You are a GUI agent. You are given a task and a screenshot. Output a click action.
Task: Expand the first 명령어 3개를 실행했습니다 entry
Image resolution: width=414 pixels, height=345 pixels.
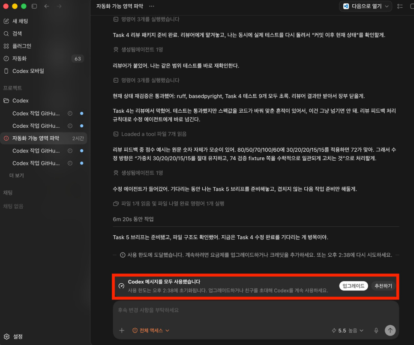pos(146,19)
